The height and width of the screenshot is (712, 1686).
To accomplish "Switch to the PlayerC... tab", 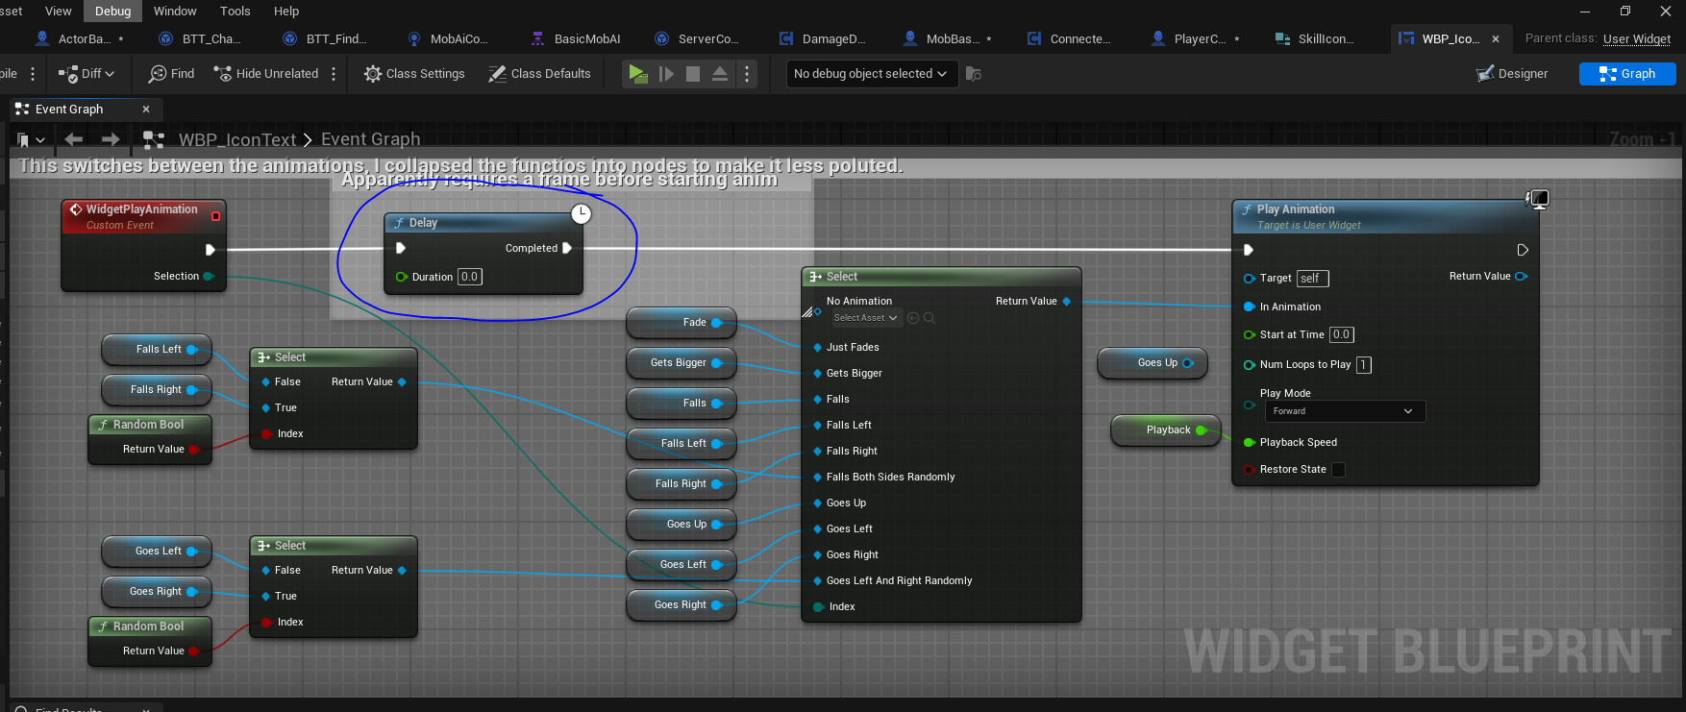I will pos(1196,39).
